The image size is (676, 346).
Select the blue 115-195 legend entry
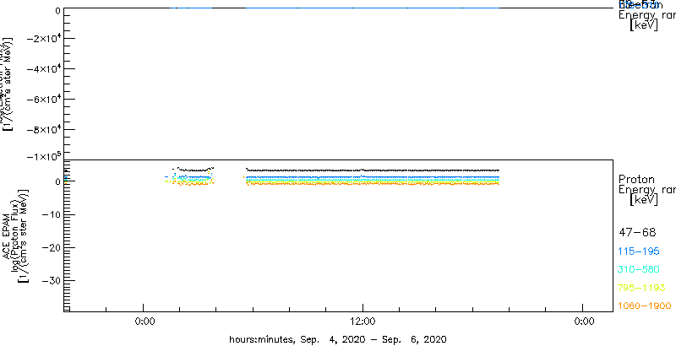[x=639, y=251]
